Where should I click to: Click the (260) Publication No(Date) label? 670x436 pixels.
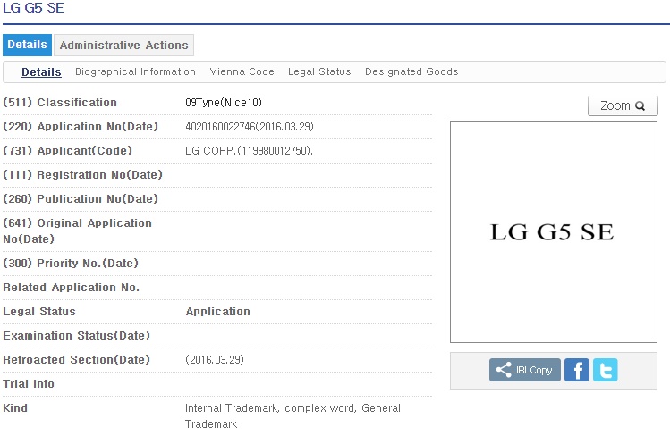81,199
